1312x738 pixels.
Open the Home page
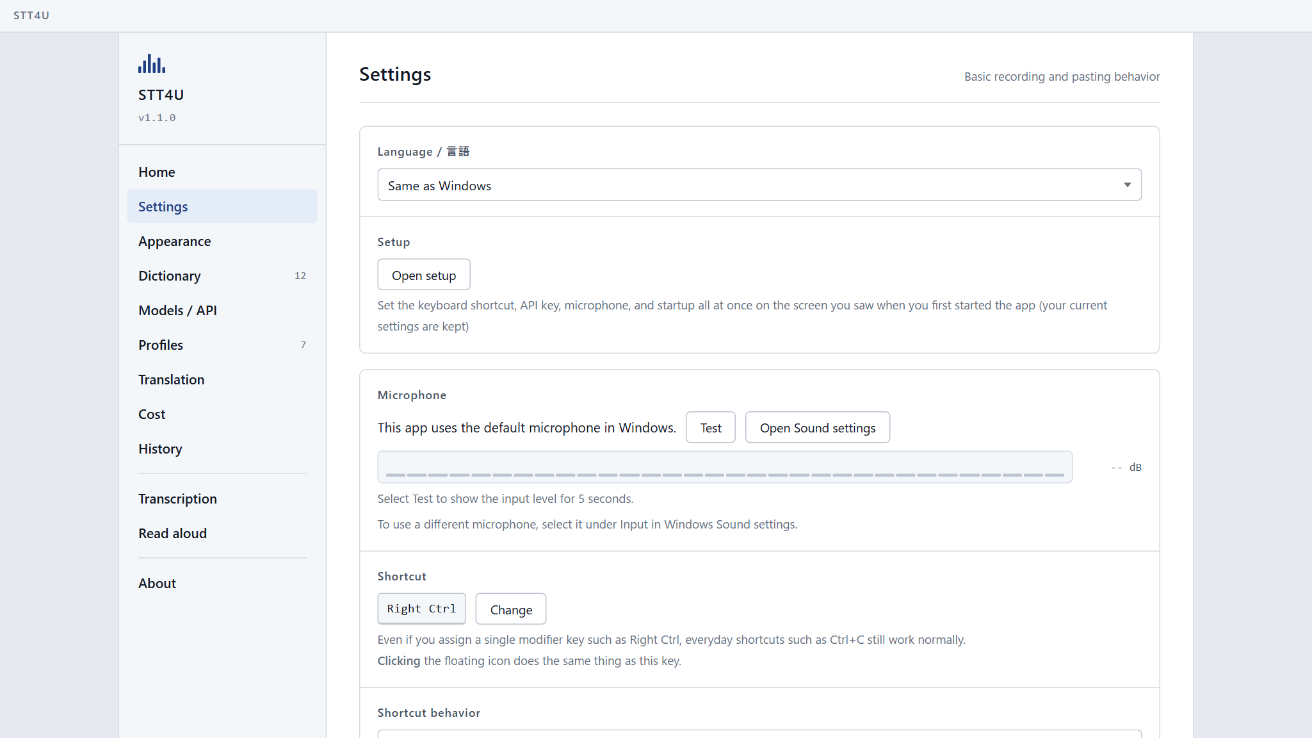pyautogui.click(x=222, y=172)
